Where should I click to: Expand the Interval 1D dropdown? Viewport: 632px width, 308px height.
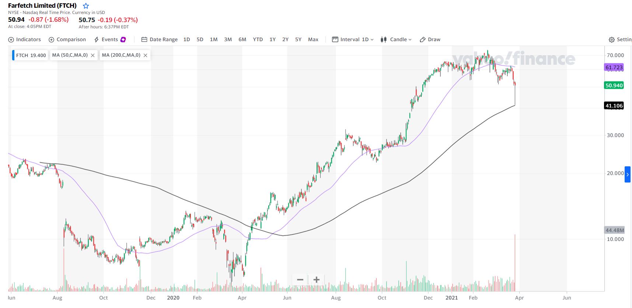(x=353, y=39)
